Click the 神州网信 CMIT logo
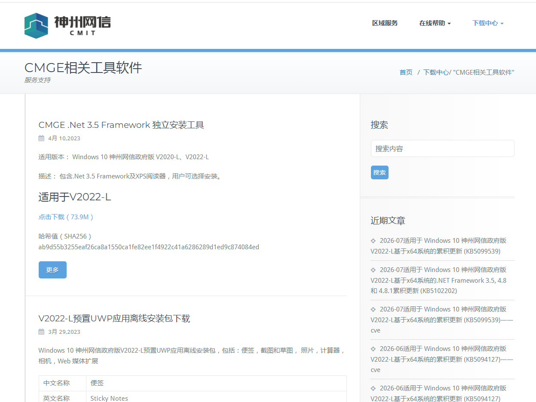 (67, 25)
